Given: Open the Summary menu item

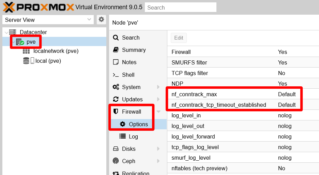Looking at the screenshot, I should [x=138, y=50].
